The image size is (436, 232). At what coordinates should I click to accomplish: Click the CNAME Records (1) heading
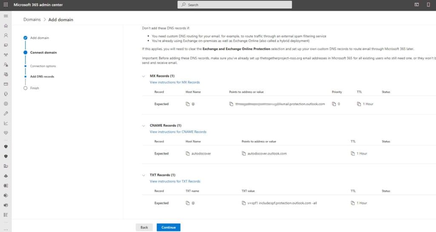pyautogui.click(x=166, y=125)
